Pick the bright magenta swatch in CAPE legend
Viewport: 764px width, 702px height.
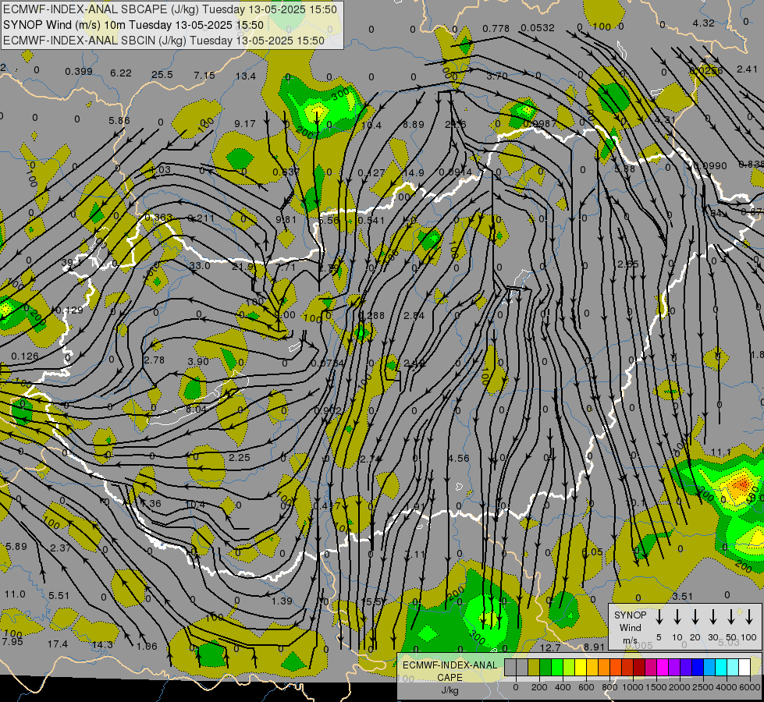click(663, 668)
